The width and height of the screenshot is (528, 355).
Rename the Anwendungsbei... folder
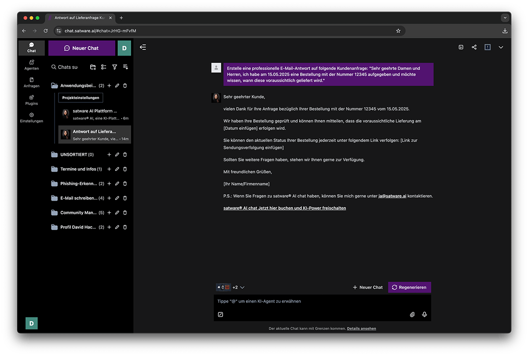(x=117, y=86)
